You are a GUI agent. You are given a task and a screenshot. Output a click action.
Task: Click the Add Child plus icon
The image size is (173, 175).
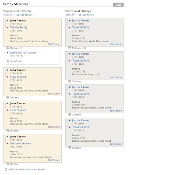8,61
